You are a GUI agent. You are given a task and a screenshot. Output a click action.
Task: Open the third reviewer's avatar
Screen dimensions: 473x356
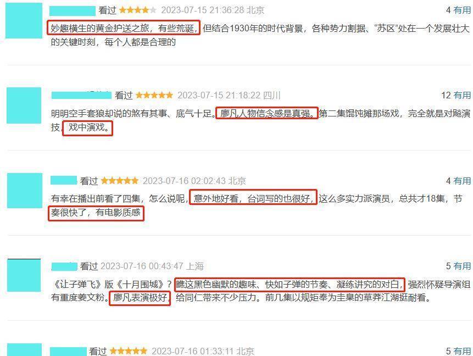pos(25,191)
